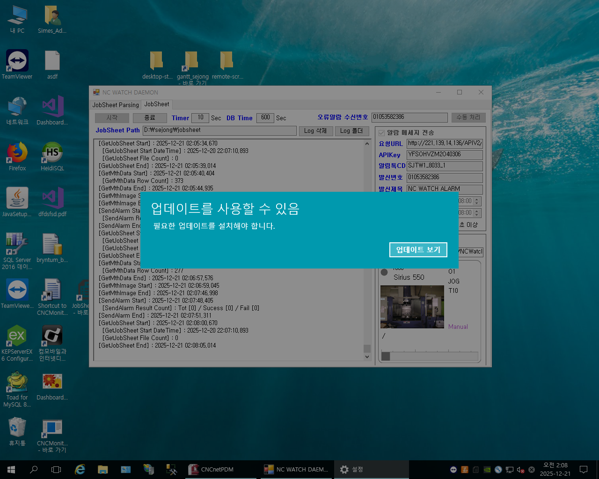Launch Firefox from the desktop
The image size is (599, 479).
(17, 153)
